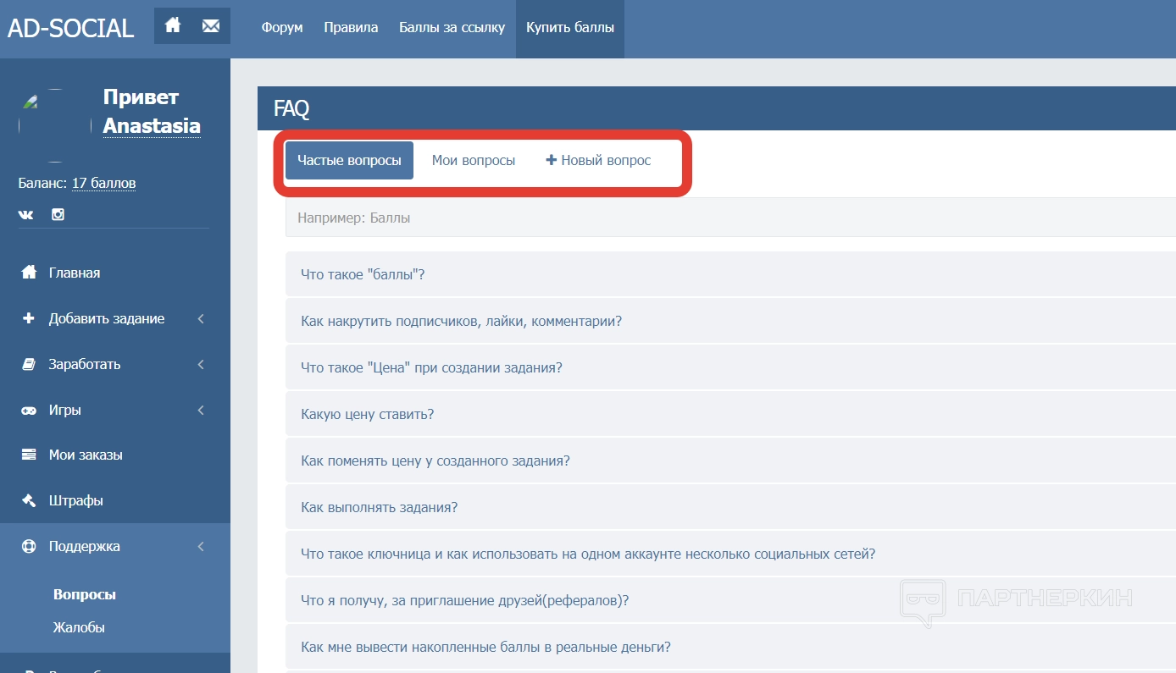The width and height of the screenshot is (1176, 673).
Task: Click the AD-SOCIAL logo
Action: pos(71,28)
